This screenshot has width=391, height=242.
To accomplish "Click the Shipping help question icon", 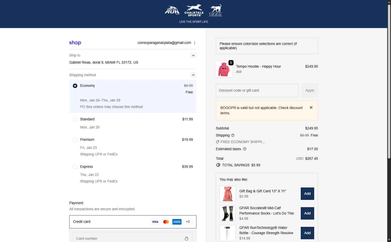I will pyautogui.click(x=233, y=135).
